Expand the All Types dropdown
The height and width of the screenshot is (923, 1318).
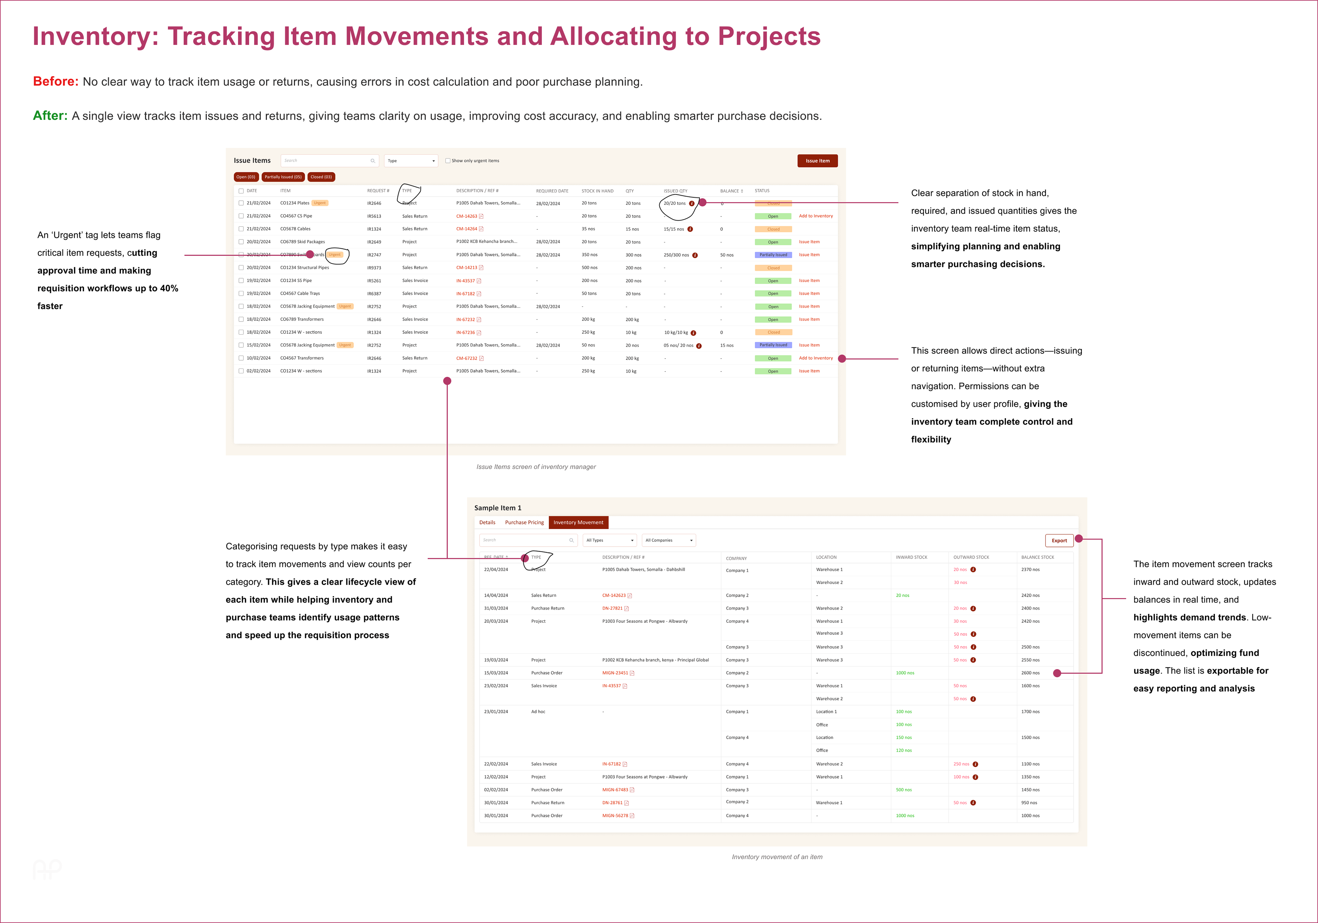[x=610, y=540]
